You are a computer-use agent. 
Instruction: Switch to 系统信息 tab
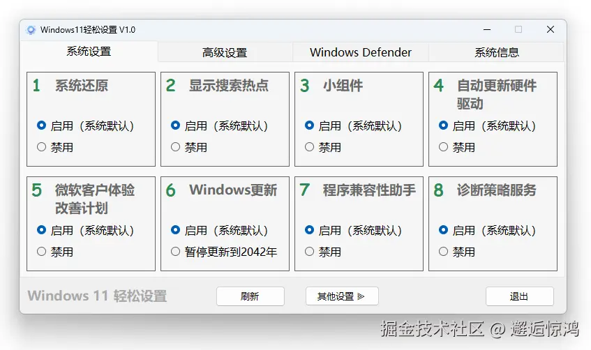(x=496, y=52)
